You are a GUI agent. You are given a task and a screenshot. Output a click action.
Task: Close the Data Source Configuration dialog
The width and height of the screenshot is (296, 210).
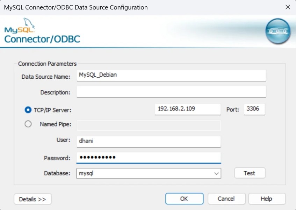pos(288,7)
